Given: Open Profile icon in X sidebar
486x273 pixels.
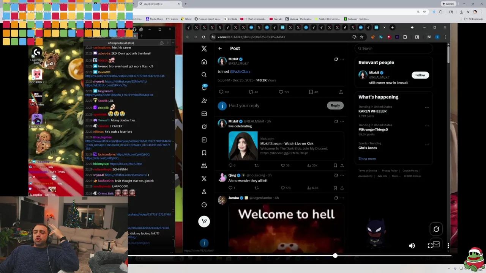Looking at the screenshot, I should pos(204,192).
